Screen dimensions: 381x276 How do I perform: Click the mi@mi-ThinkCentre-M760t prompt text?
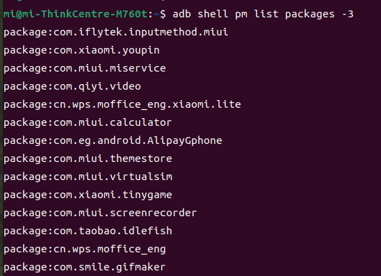tap(75, 14)
